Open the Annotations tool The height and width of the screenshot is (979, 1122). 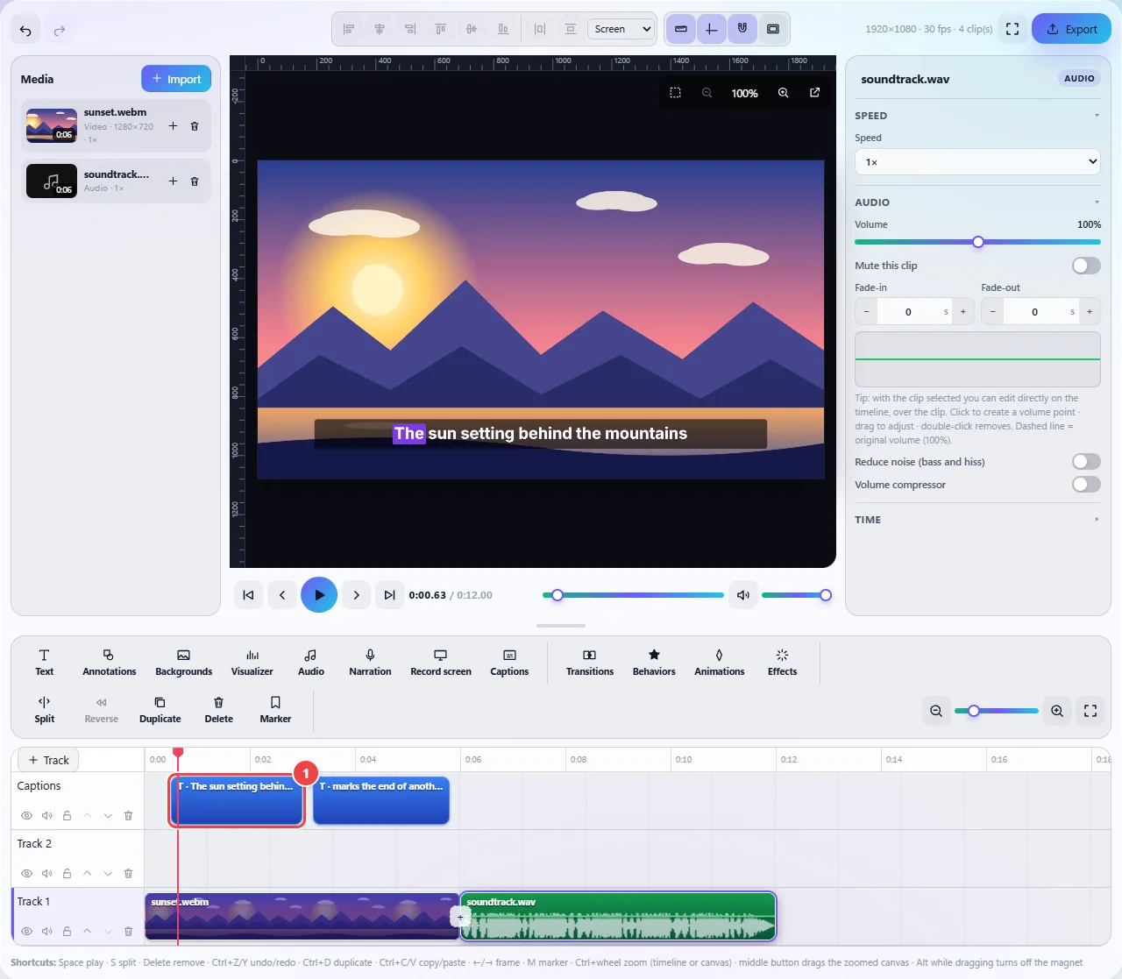(x=109, y=663)
